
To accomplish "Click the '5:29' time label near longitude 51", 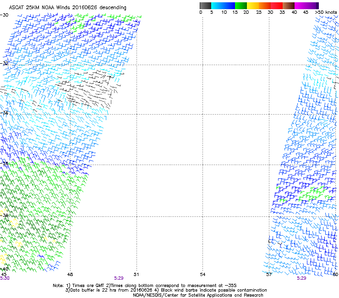I will [119, 278].
